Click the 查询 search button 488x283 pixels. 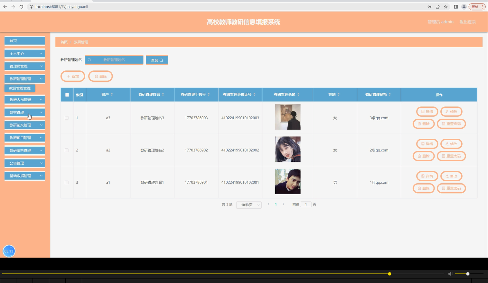[157, 60]
